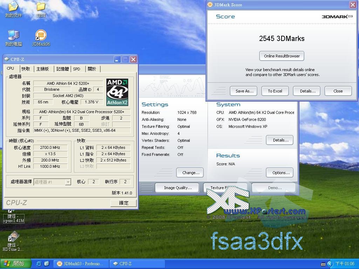The width and height of the screenshot is (359, 269).
Task: Launch Internet Explorer from quick launch
Action: tap(39, 264)
